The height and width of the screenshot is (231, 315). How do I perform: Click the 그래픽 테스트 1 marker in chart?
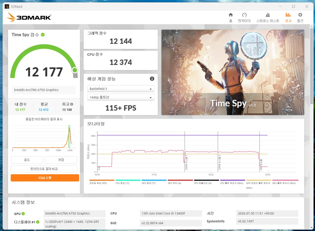[x=186, y=162]
